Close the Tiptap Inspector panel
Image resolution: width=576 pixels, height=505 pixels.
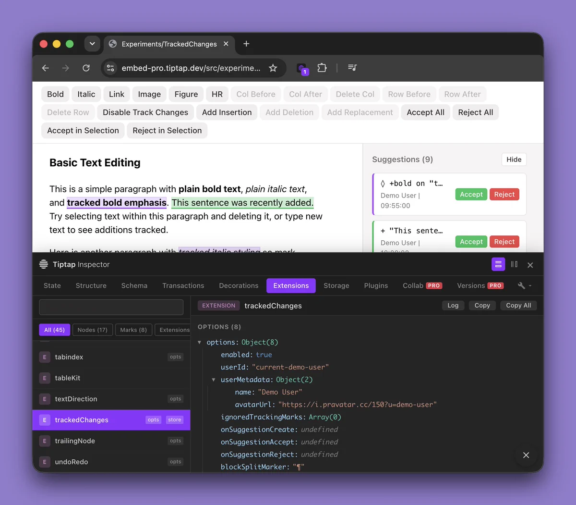tap(530, 265)
